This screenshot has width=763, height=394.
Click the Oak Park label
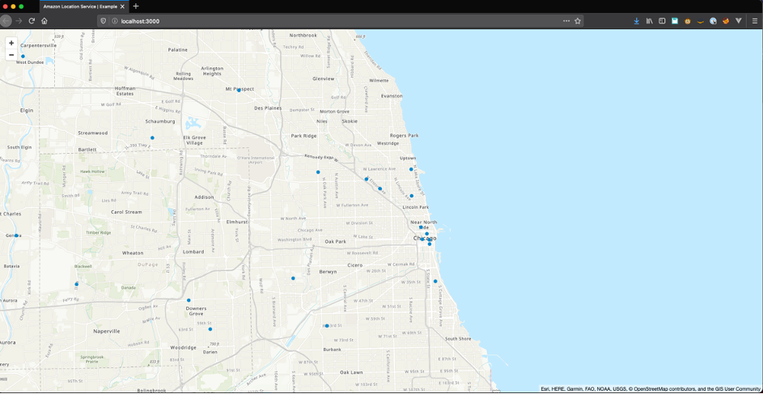[x=336, y=241]
